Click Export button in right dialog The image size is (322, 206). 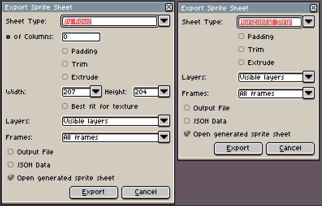tap(238, 148)
